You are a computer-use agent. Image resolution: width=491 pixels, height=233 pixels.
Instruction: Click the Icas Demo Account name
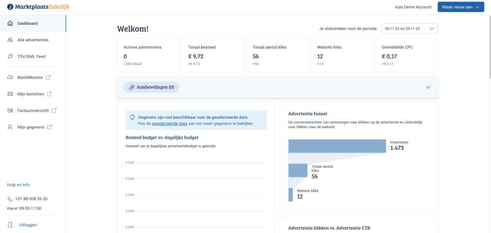click(410, 7)
